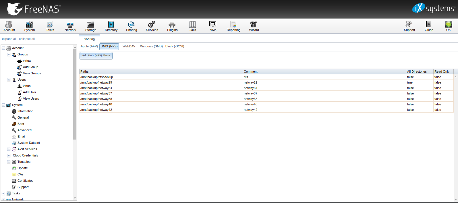
Task: Expand the Alert Services tree node
Action: (x=9, y=149)
